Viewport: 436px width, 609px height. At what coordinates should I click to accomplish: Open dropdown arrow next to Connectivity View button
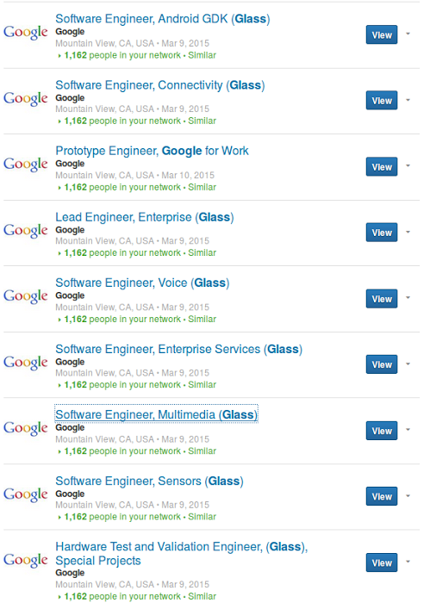[408, 100]
